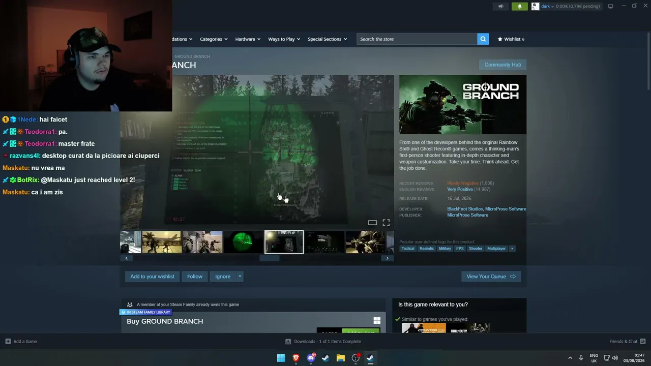Enter Big Picture mode via monitor icon
The width and height of the screenshot is (651, 366).
tap(611, 6)
